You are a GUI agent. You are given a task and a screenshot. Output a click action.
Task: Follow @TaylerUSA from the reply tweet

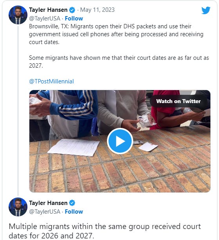pyautogui.click(x=74, y=212)
